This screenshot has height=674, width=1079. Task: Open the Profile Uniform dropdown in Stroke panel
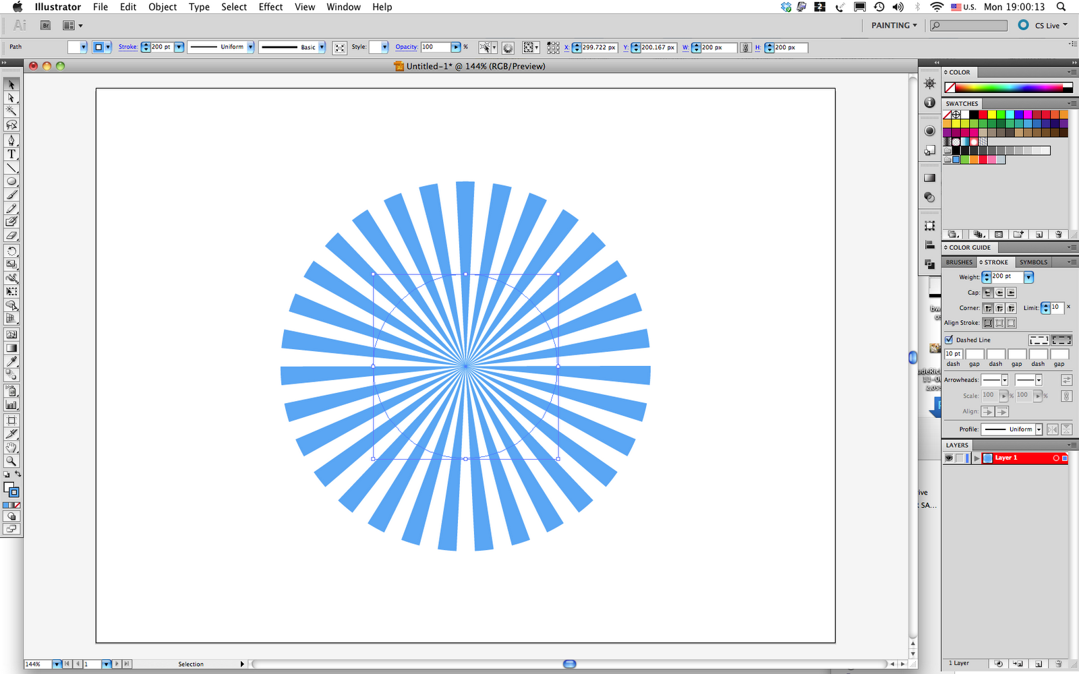[1039, 429]
